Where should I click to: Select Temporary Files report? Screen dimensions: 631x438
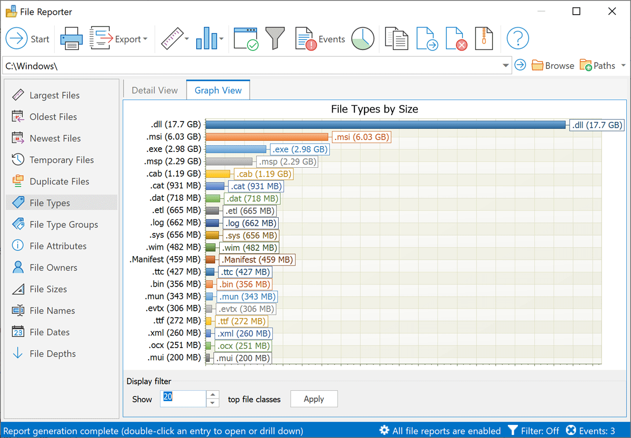coord(61,160)
